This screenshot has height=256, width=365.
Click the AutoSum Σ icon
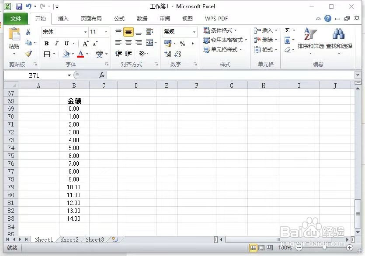(x=286, y=31)
